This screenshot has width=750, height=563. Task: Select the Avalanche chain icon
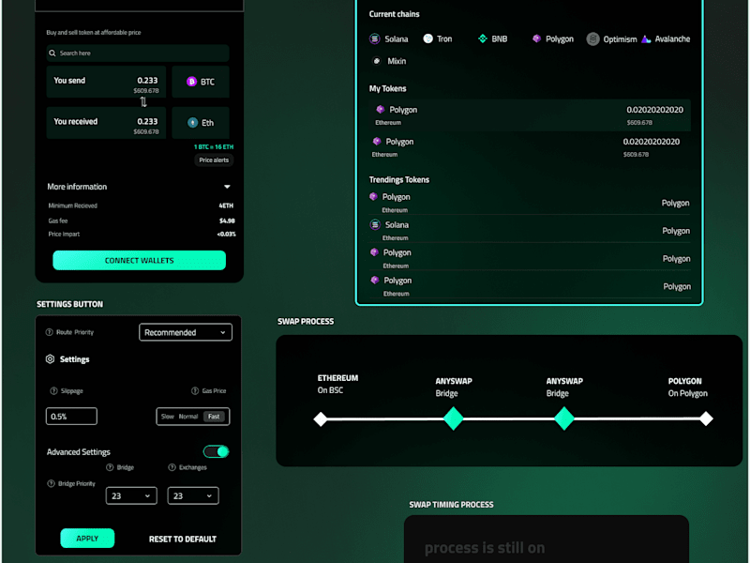coord(646,38)
